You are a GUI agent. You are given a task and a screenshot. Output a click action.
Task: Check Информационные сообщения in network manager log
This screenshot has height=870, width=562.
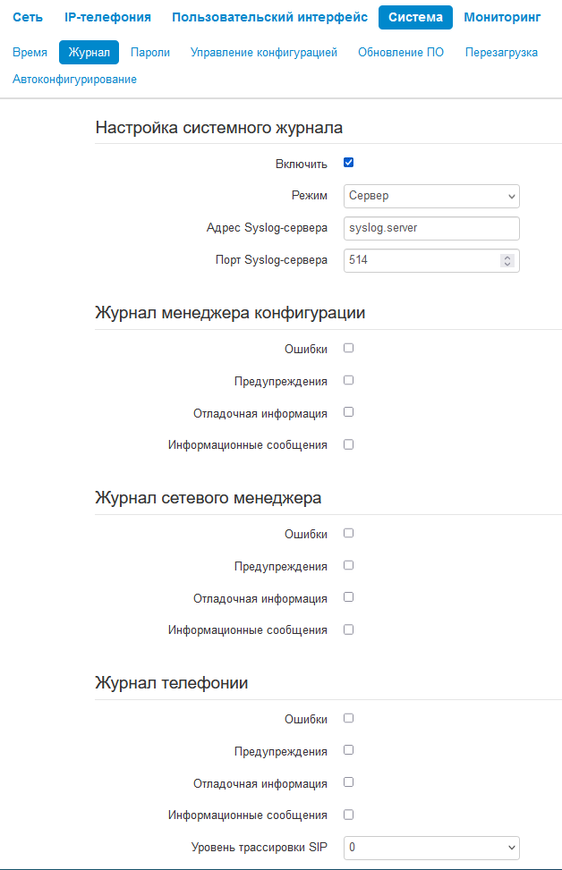(x=349, y=629)
